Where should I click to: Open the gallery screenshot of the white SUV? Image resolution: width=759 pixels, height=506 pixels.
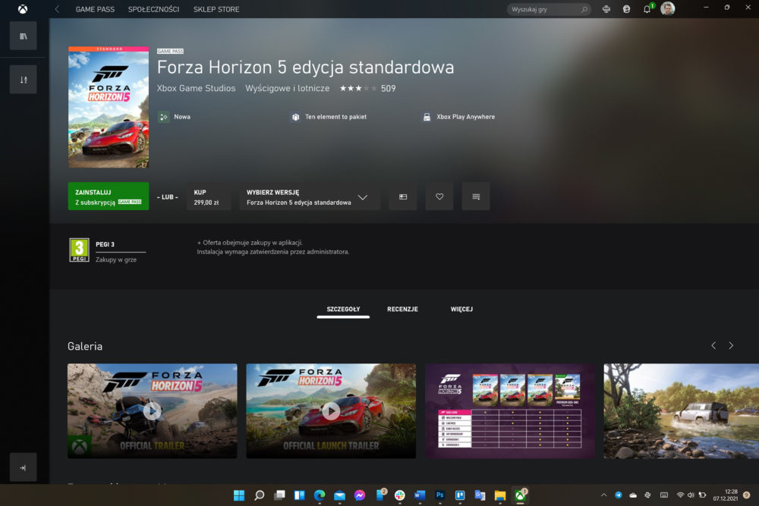coord(681,410)
